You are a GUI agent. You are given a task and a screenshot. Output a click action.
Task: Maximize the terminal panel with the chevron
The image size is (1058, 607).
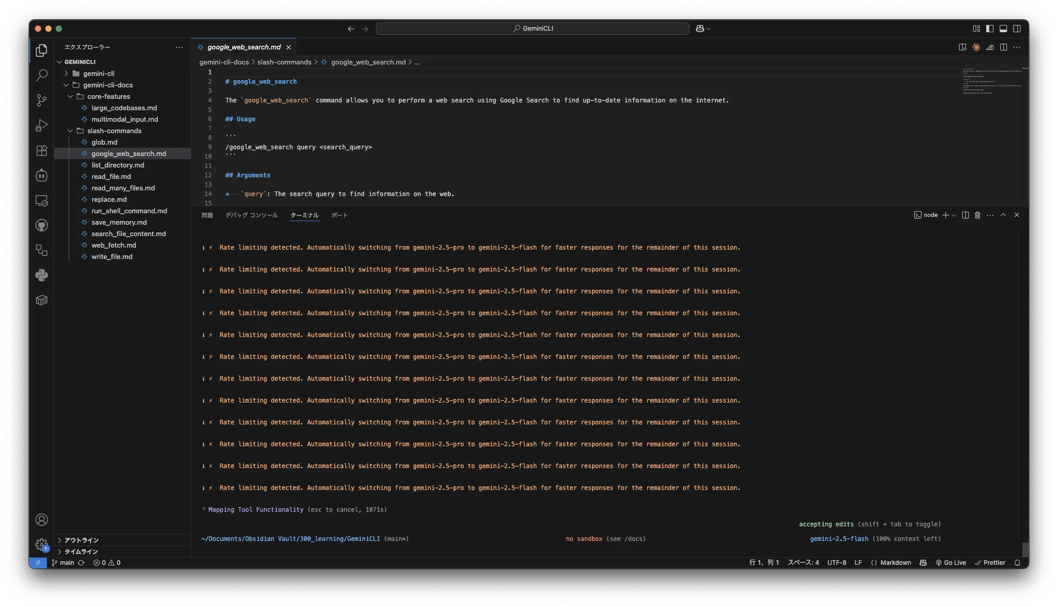pyautogui.click(x=1003, y=215)
